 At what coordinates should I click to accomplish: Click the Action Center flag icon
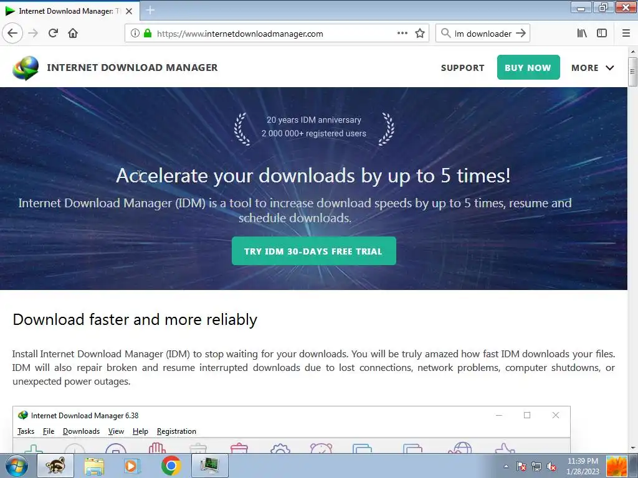point(521,466)
